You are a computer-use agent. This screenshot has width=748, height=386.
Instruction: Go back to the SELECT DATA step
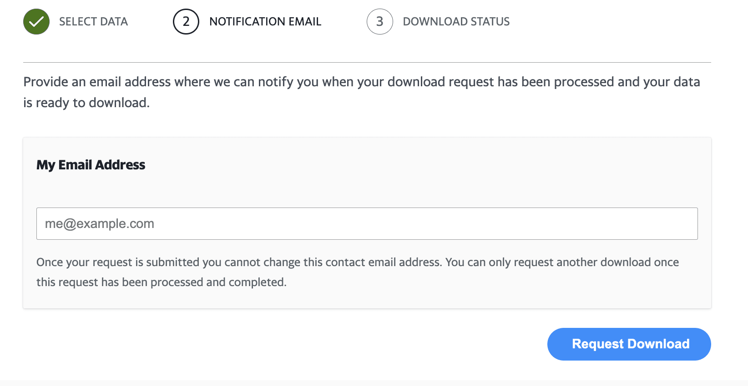point(93,22)
